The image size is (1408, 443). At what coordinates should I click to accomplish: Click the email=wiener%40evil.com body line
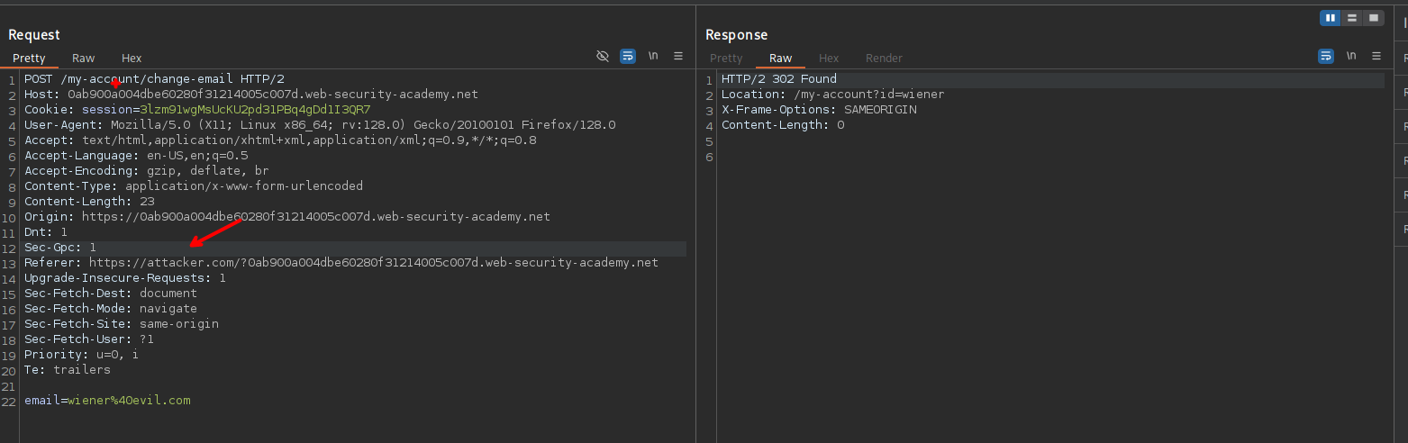click(x=107, y=401)
